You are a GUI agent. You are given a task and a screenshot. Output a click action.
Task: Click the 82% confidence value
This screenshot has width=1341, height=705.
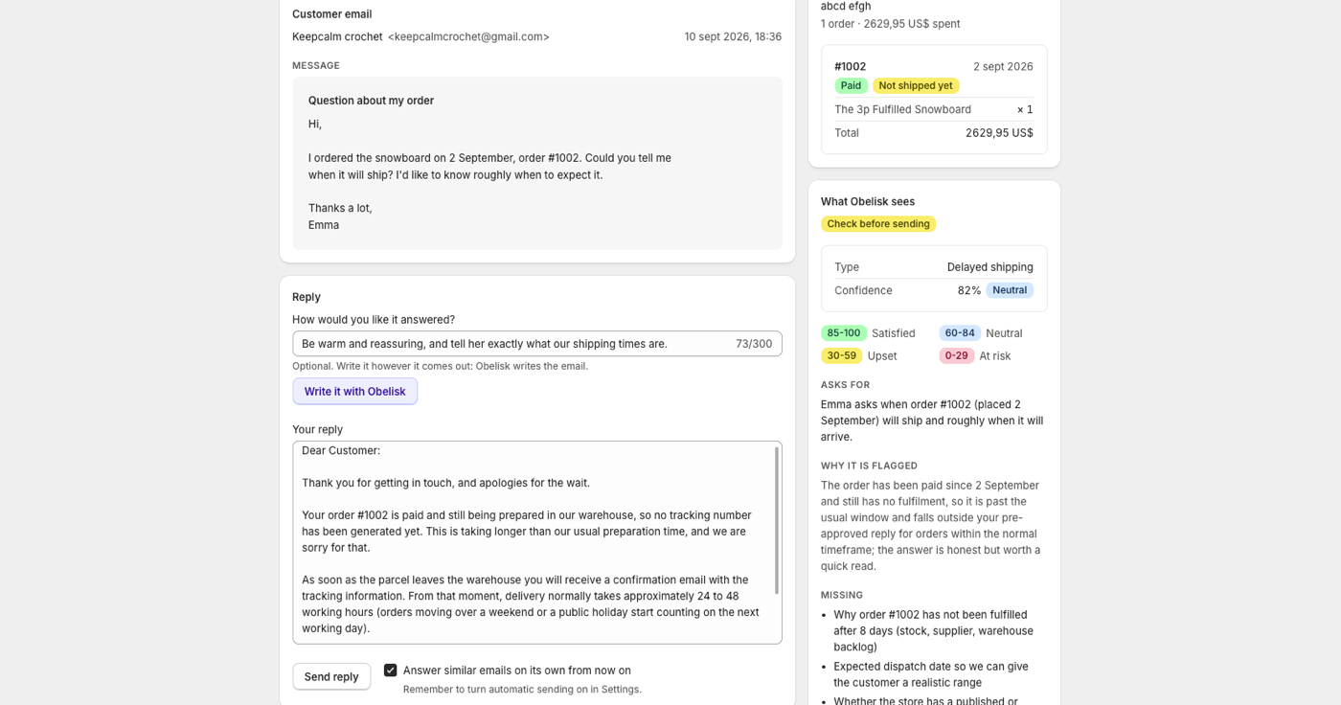click(x=969, y=290)
